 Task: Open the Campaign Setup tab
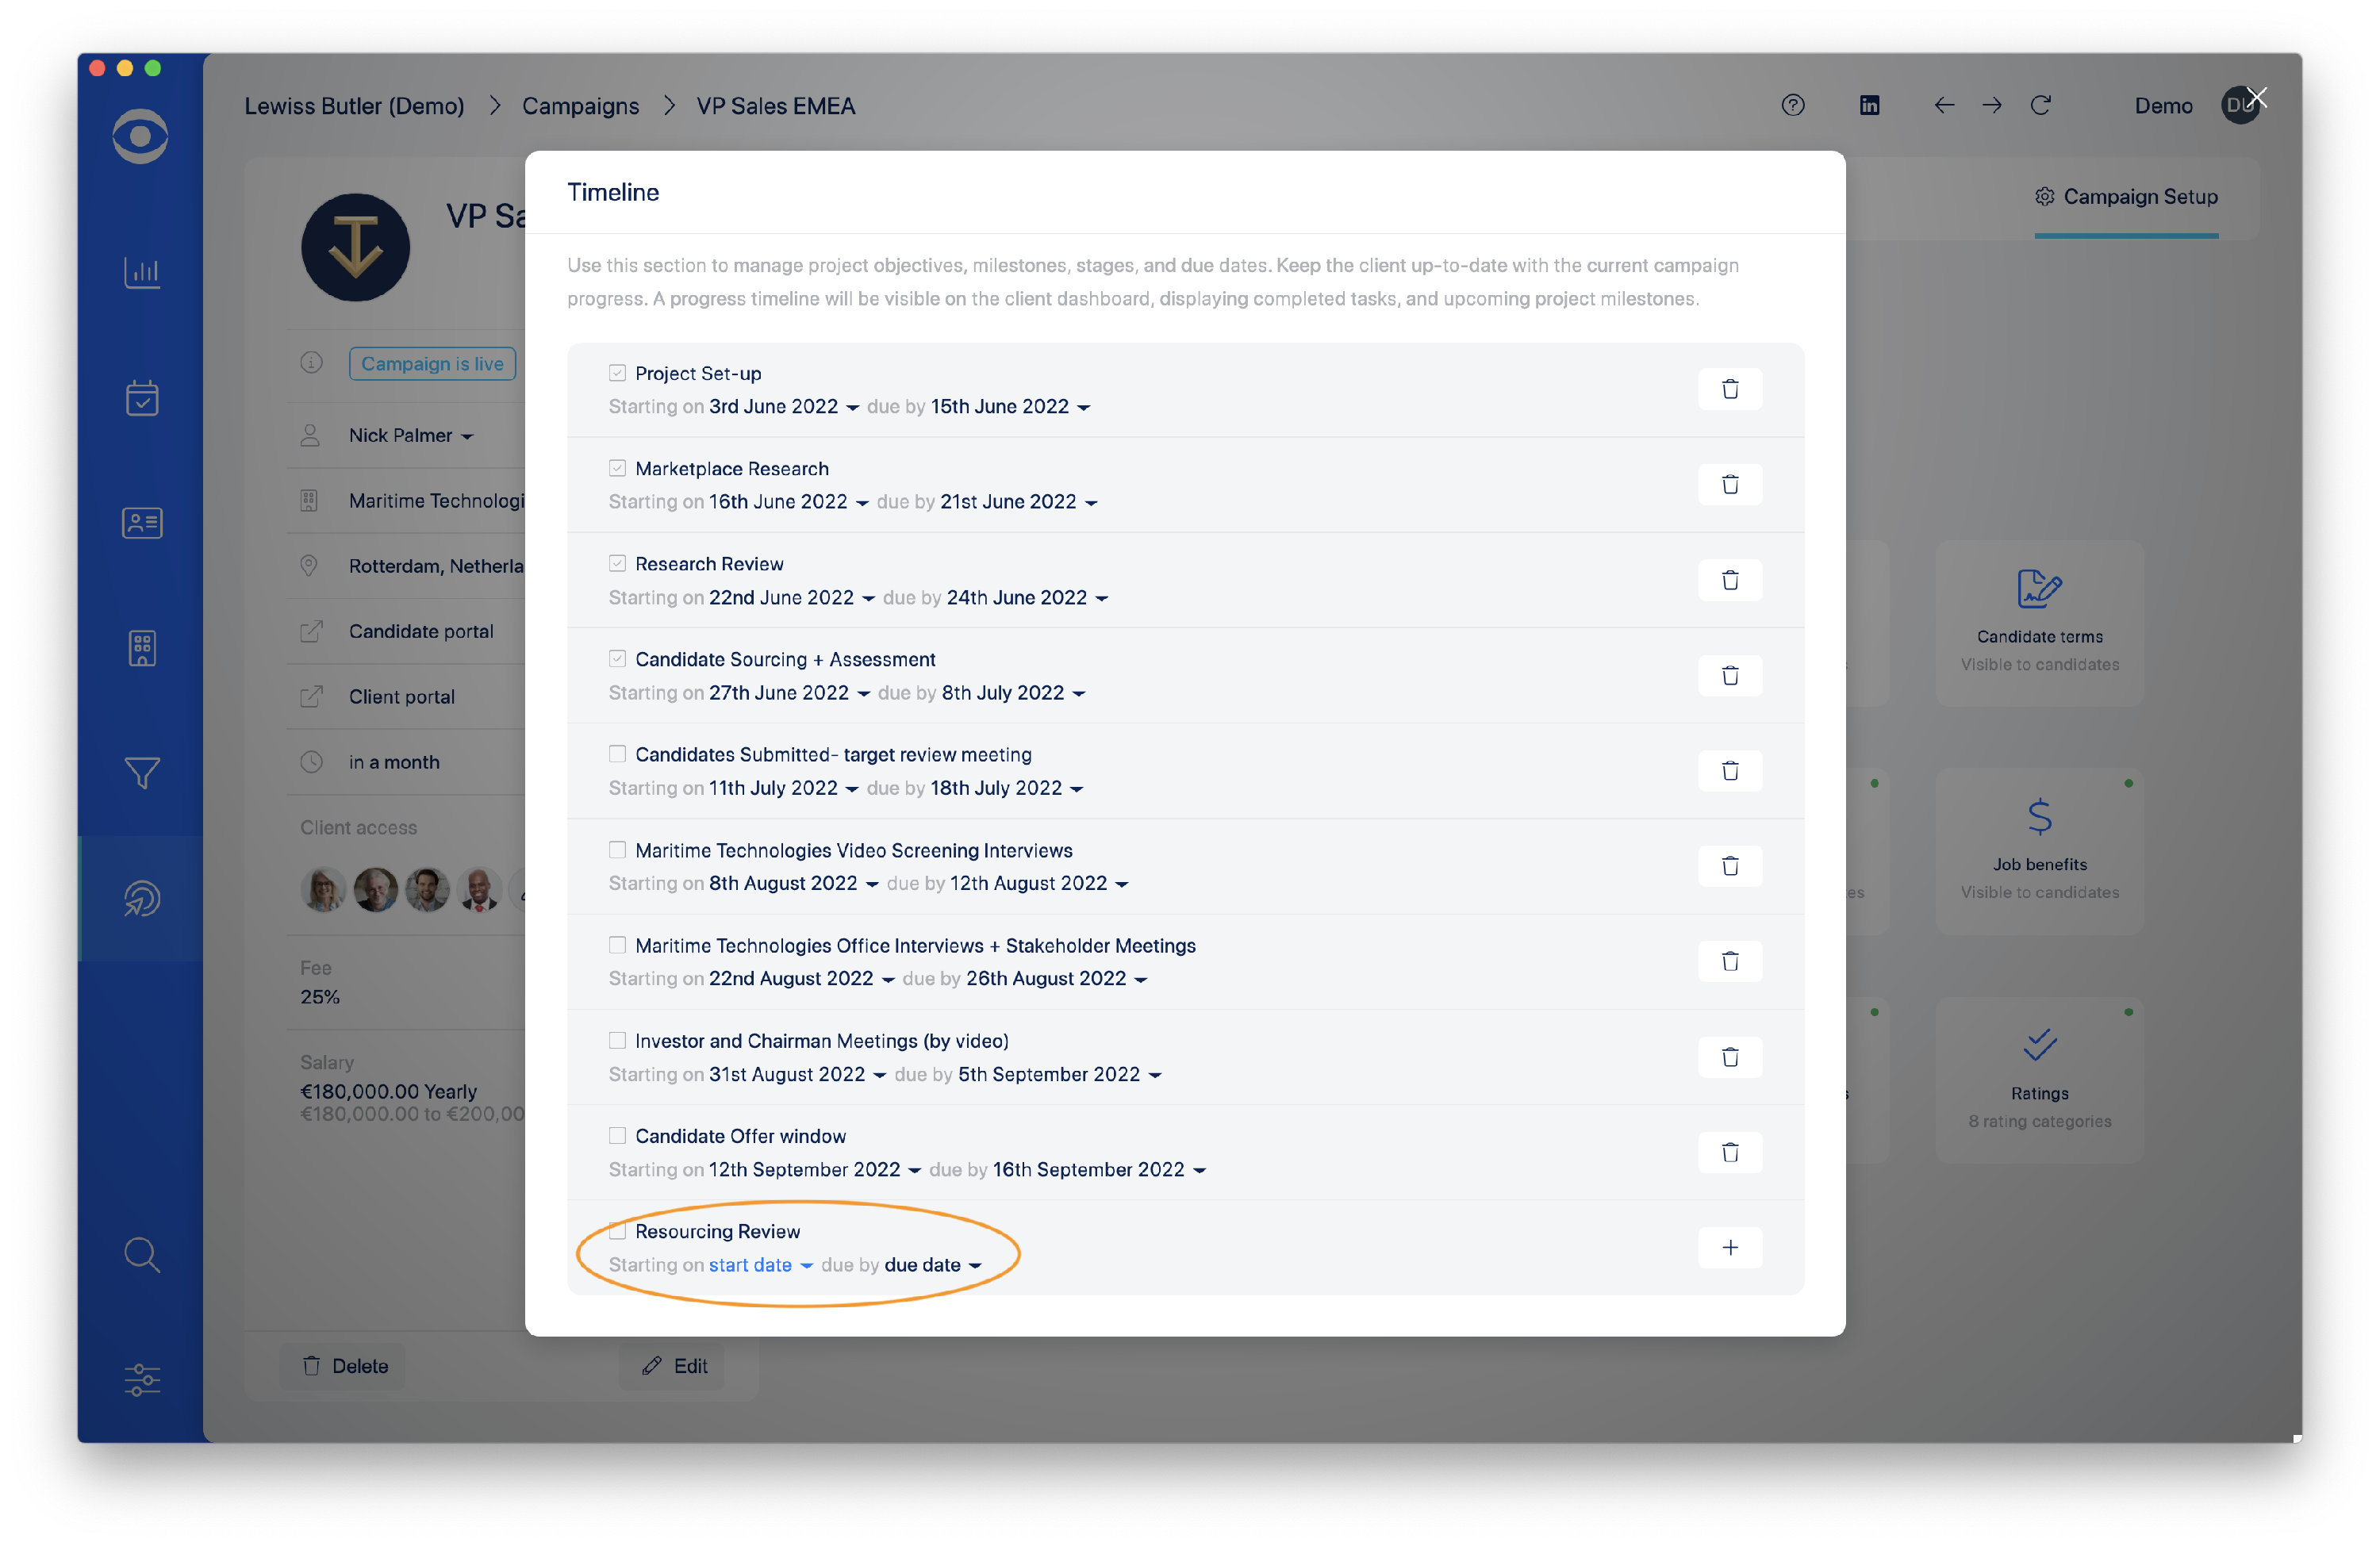(2125, 197)
